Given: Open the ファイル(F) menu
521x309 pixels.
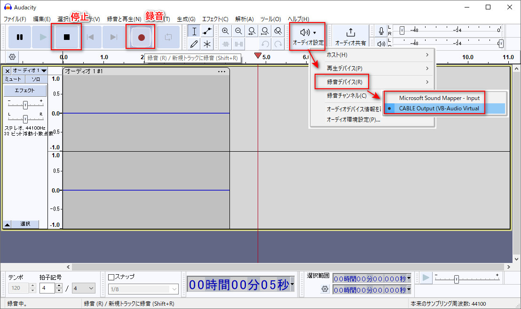Looking at the screenshot, I should coord(15,19).
